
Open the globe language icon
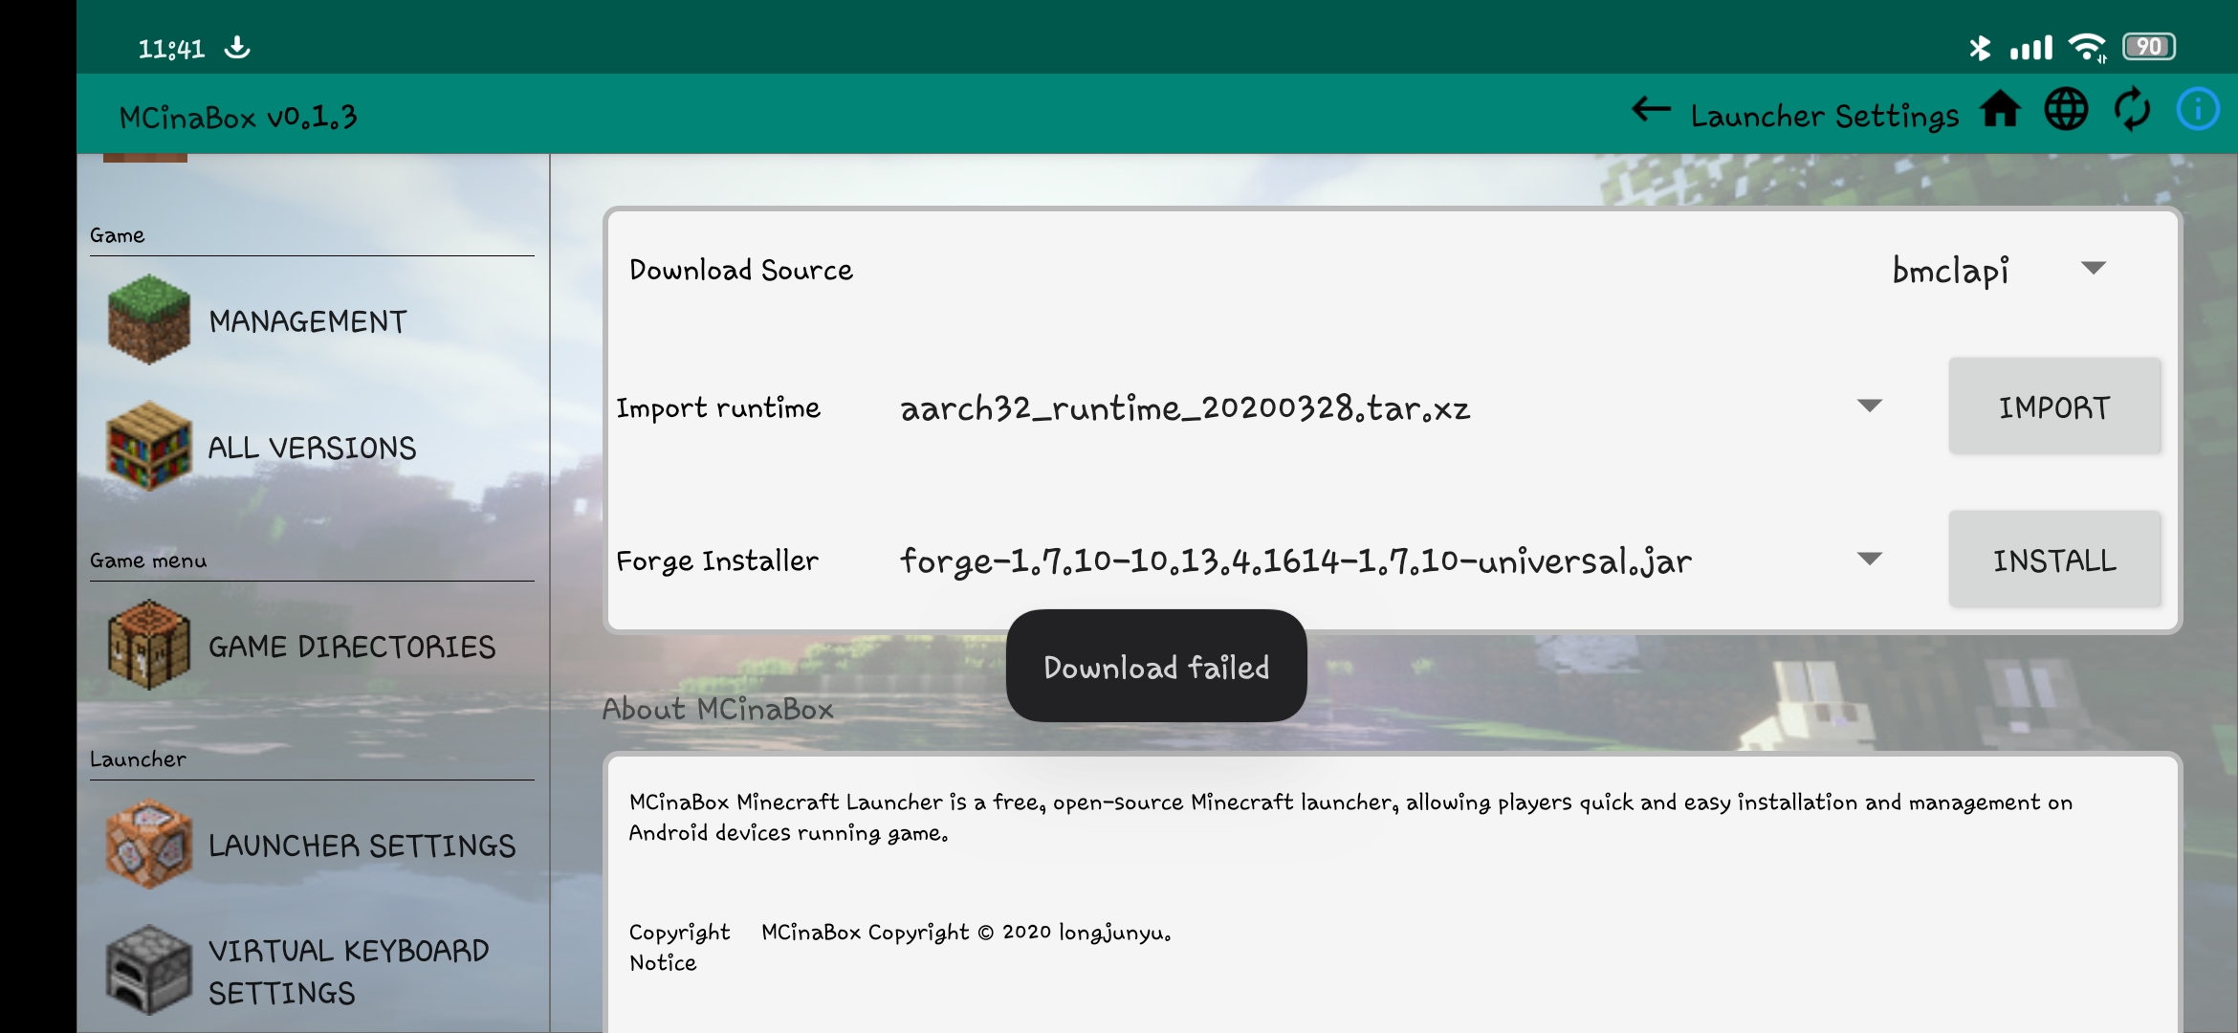pyautogui.click(x=2067, y=110)
